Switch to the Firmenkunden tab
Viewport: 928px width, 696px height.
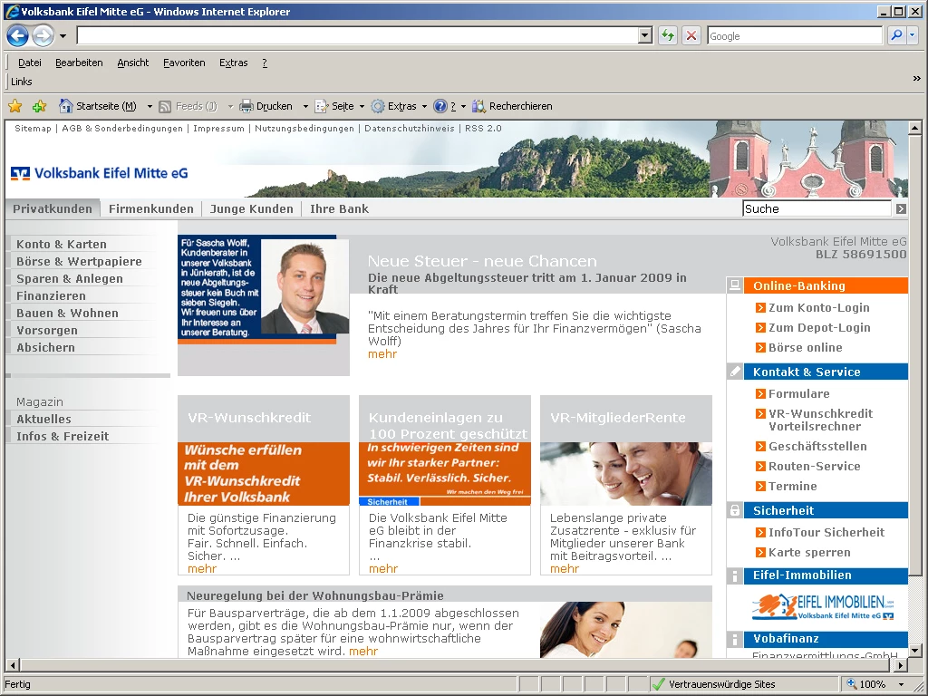pos(151,208)
